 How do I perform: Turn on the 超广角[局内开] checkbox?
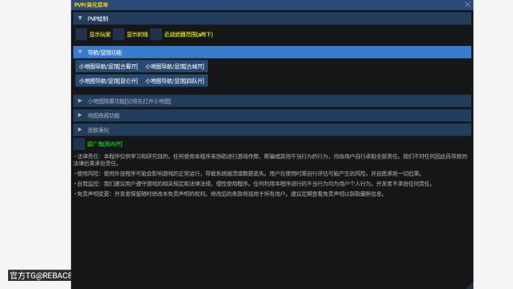coord(79,144)
